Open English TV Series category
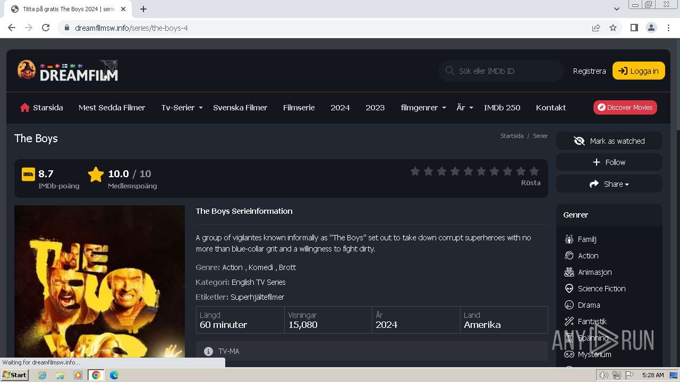 click(x=259, y=282)
